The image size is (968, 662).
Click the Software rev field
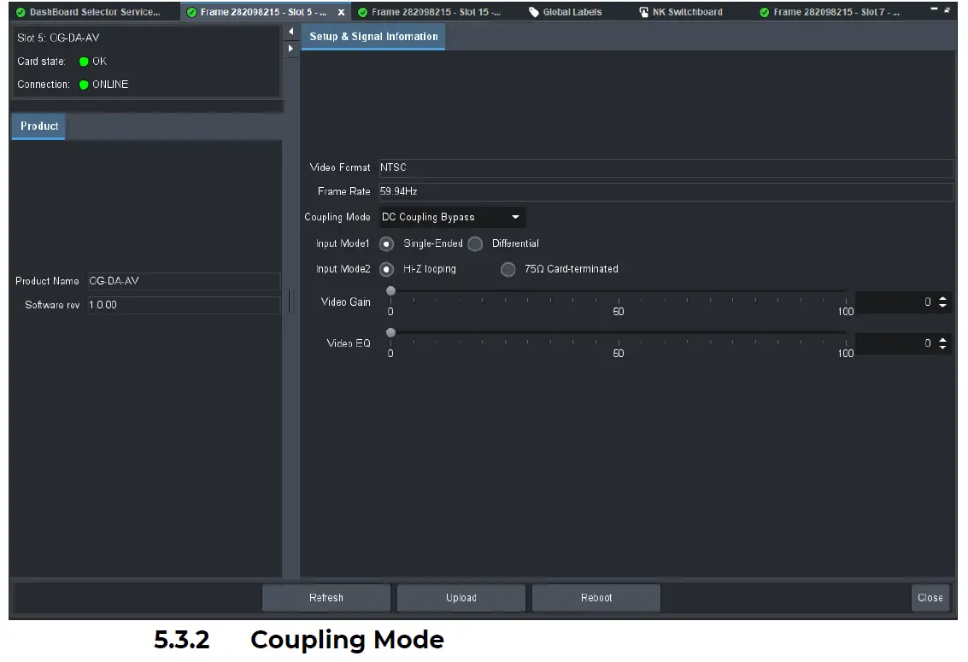pos(184,305)
